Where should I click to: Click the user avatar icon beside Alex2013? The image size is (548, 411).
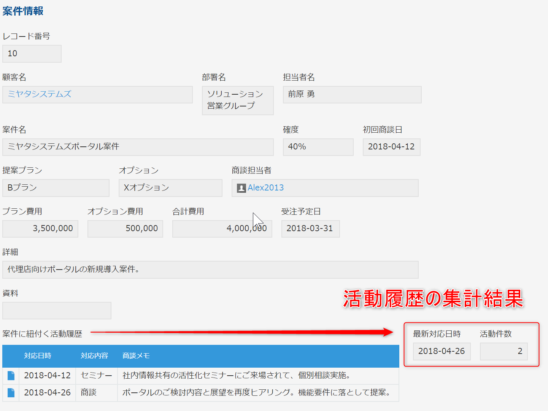pos(241,188)
